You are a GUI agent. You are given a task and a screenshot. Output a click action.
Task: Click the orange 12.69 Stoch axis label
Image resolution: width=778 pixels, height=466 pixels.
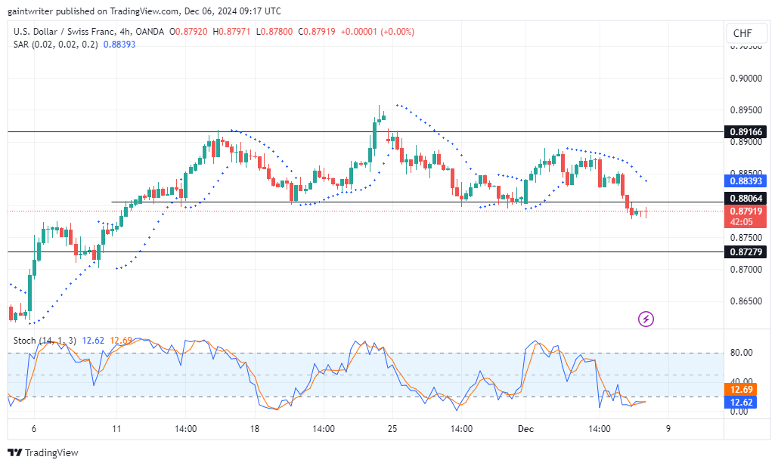tap(740, 390)
